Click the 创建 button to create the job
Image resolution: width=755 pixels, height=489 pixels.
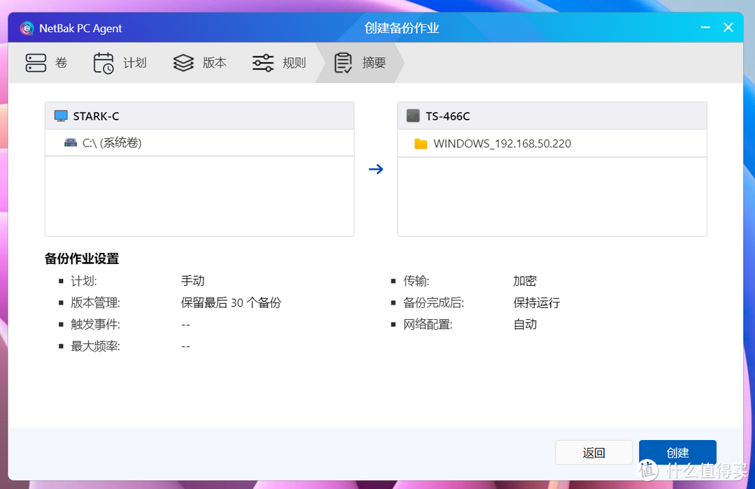tap(677, 452)
